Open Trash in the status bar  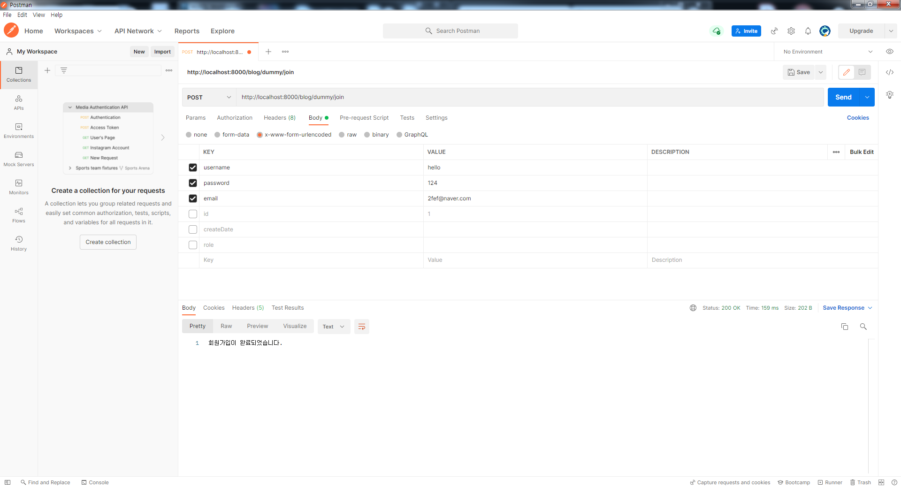tap(861, 482)
